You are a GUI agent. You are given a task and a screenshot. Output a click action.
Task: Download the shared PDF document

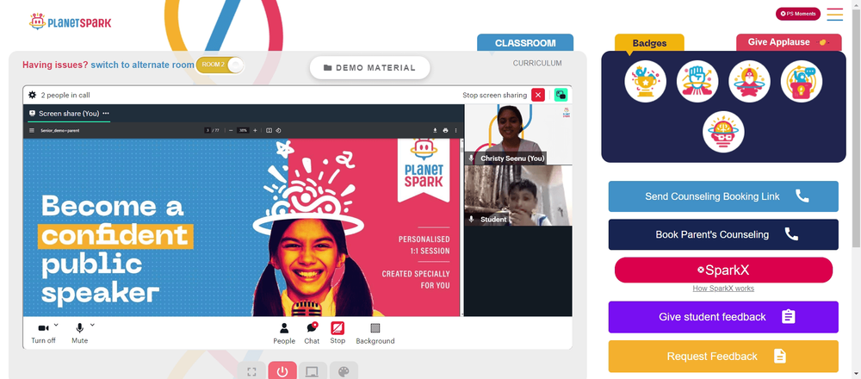435,130
